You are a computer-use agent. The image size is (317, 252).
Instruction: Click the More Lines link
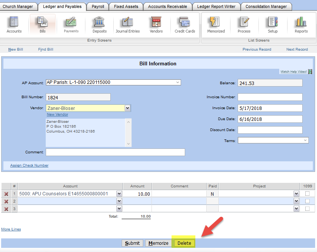pyautogui.click(x=11, y=229)
